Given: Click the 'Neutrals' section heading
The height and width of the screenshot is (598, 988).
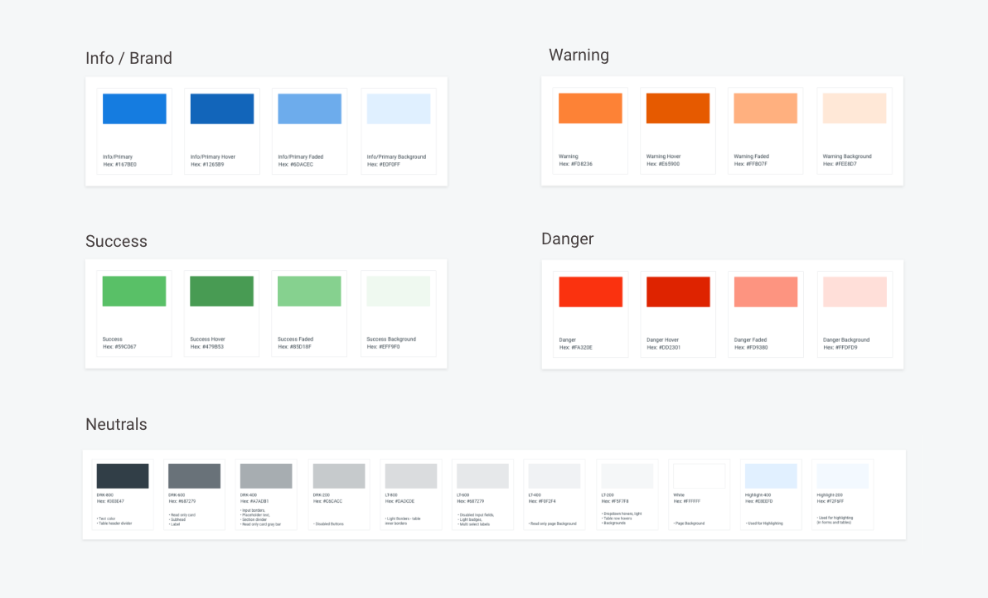Looking at the screenshot, I should [x=117, y=424].
